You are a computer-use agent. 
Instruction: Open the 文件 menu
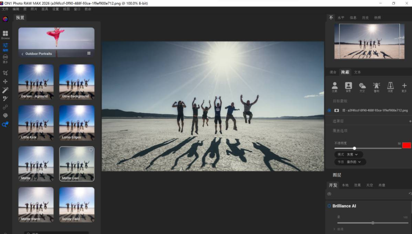pyautogui.click(x=5, y=9)
